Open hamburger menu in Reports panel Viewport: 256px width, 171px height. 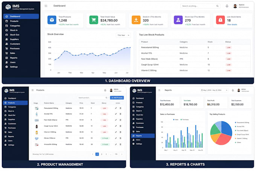(x=159, y=90)
